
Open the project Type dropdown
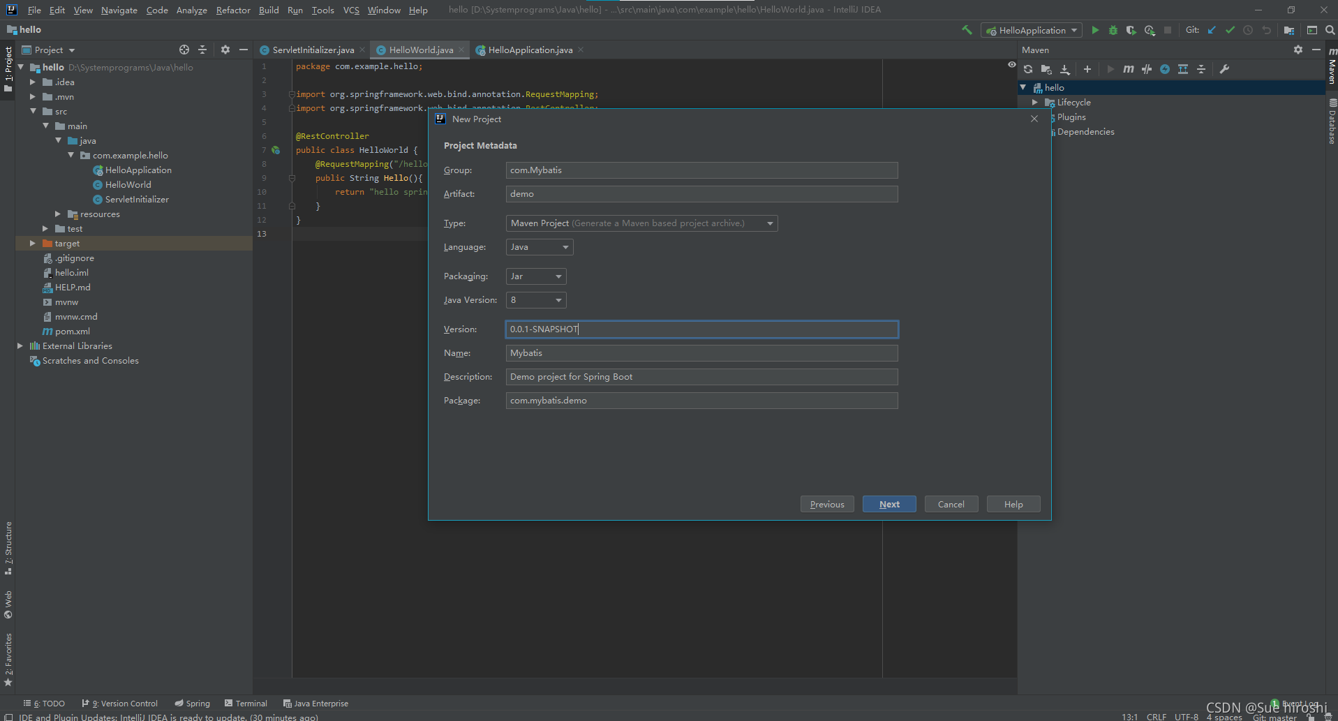pyautogui.click(x=641, y=223)
